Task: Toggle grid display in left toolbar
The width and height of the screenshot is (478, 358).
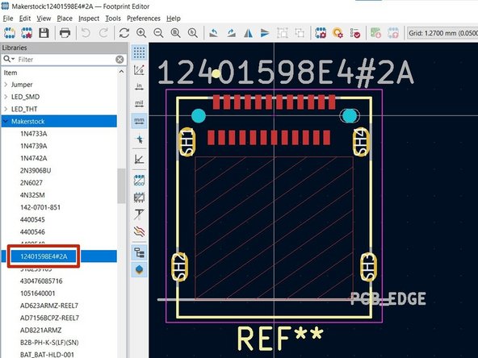Action: [140, 52]
